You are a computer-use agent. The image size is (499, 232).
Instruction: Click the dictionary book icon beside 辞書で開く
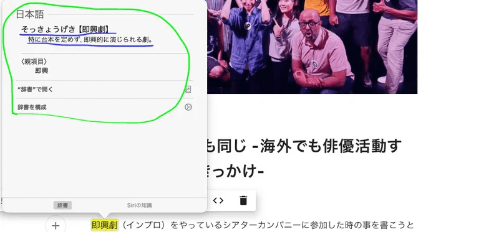click(x=188, y=90)
